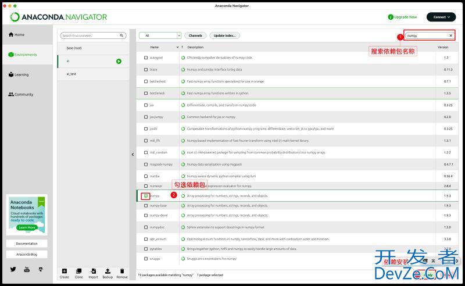
Task: Check the jaxlib package checkbox
Action: click(146, 129)
